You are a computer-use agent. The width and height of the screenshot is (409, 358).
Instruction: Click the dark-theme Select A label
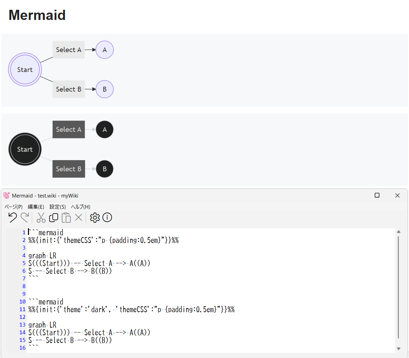(x=69, y=129)
